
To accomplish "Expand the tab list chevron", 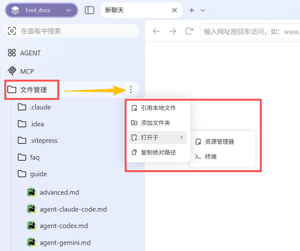I will [x=203, y=10].
